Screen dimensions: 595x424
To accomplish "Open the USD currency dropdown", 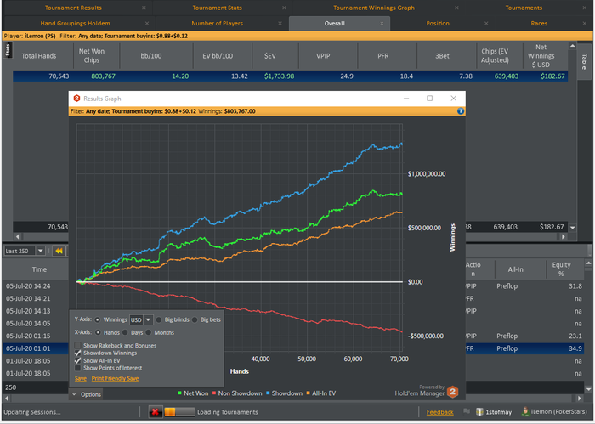I will [x=148, y=319].
